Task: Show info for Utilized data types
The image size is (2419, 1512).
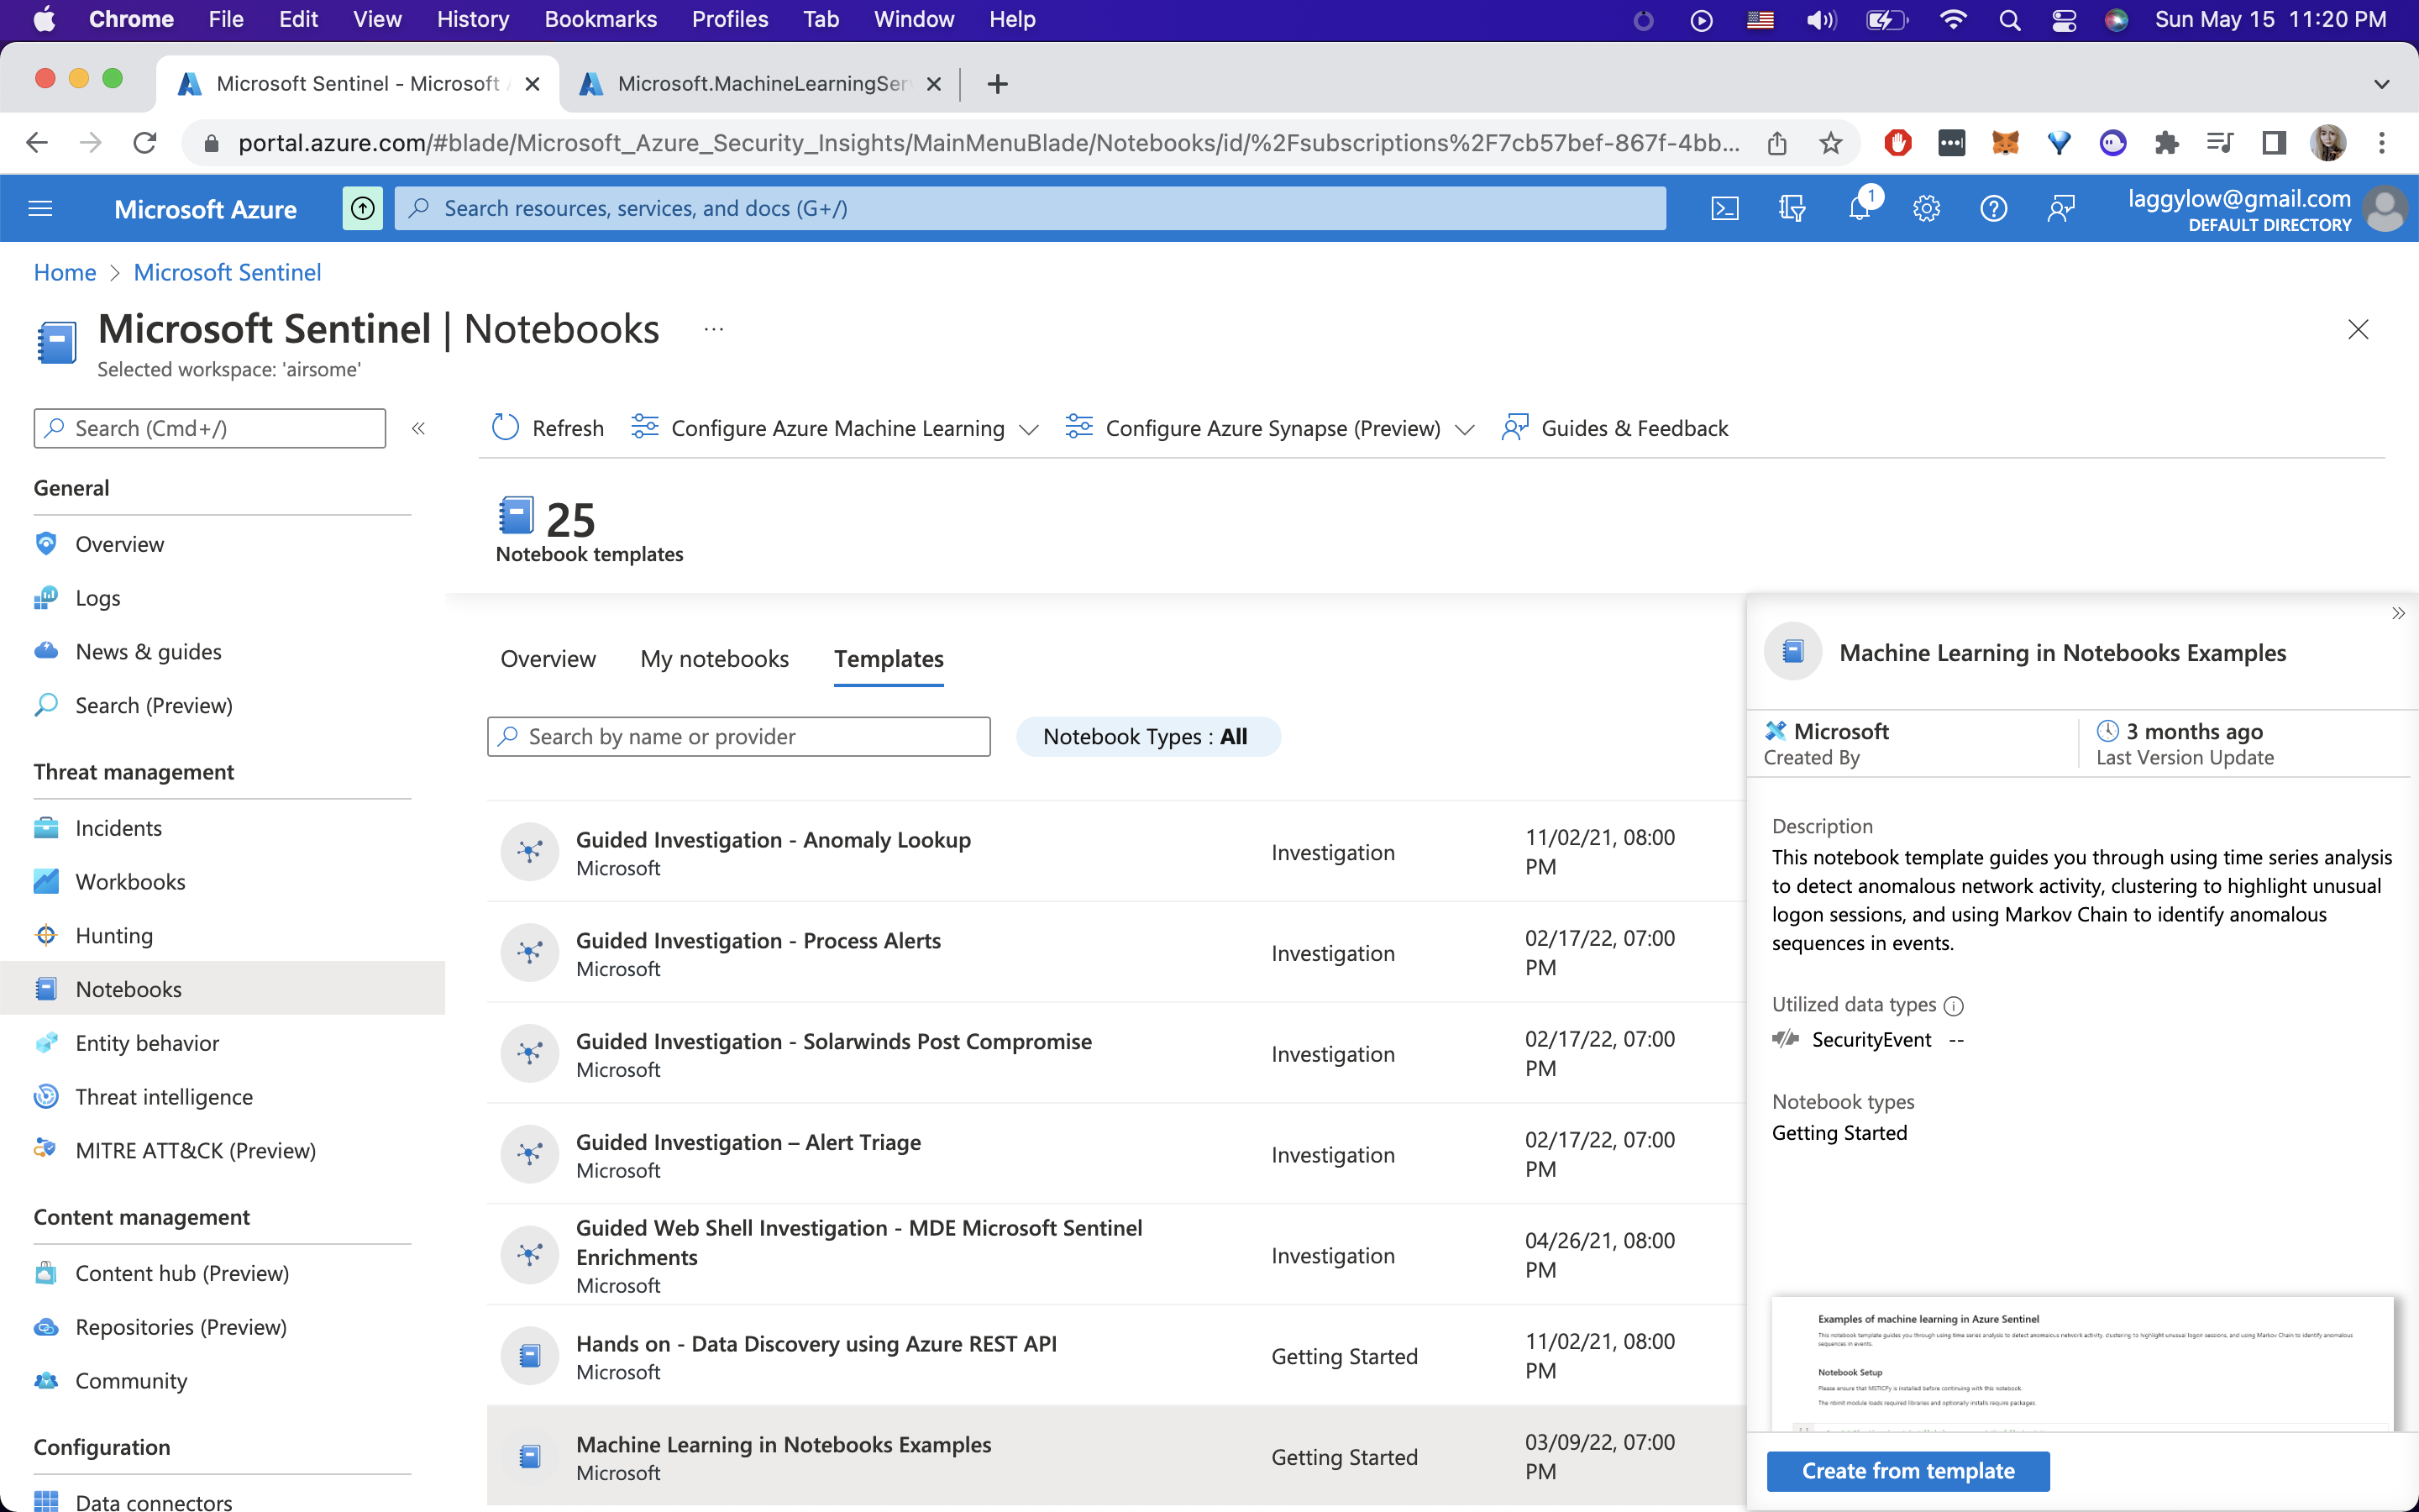Action: click(x=1953, y=1006)
